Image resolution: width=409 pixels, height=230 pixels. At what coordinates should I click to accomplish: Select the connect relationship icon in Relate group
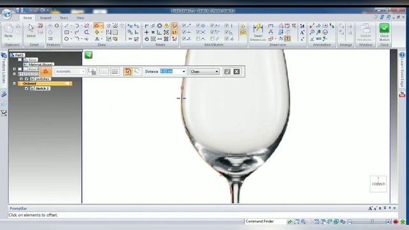point(146,26)
